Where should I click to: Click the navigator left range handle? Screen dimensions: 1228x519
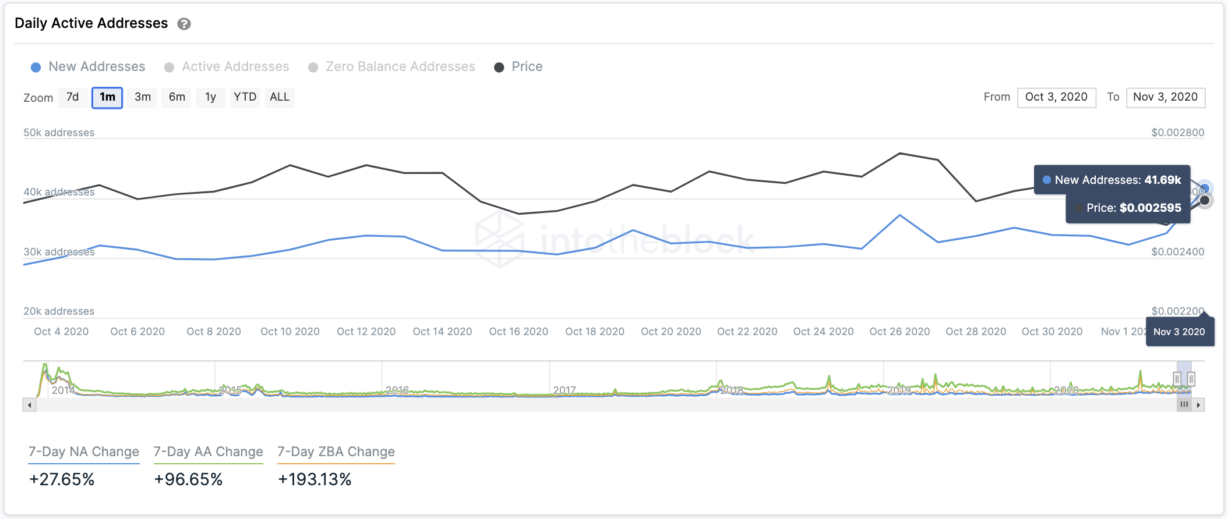pos(1177,379)
